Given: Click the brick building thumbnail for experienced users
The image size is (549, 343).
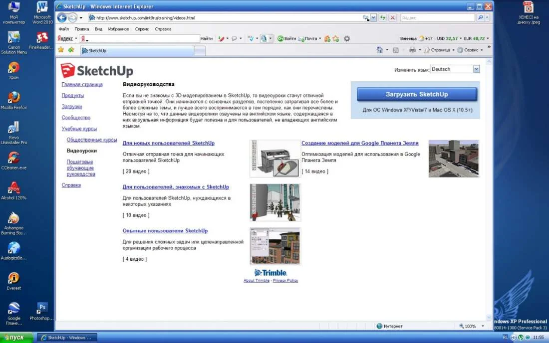Looking at the screenshot, I should pyautogui.click(x=275, y=246).
